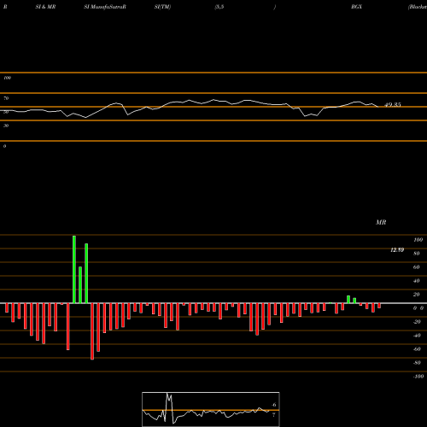
Task: Click the RSI value label 49.35
Action: click(393, 105)
